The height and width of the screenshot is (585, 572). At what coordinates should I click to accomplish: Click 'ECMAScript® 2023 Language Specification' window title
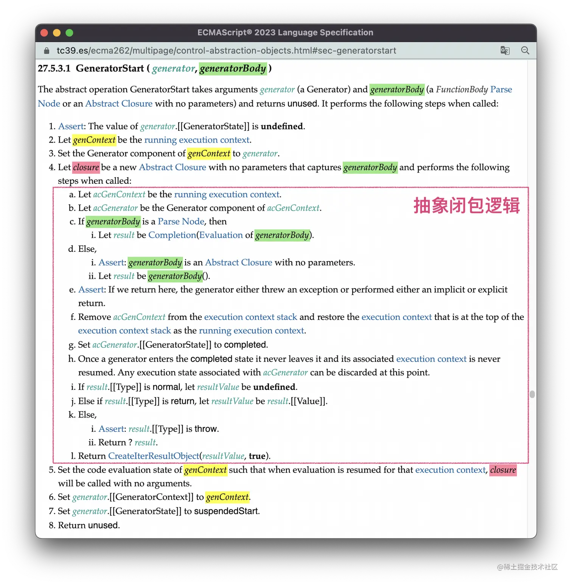tap(285, 33)
